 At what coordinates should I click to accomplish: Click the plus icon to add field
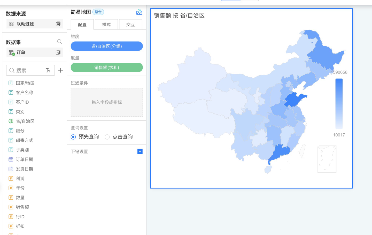[61, 70]
